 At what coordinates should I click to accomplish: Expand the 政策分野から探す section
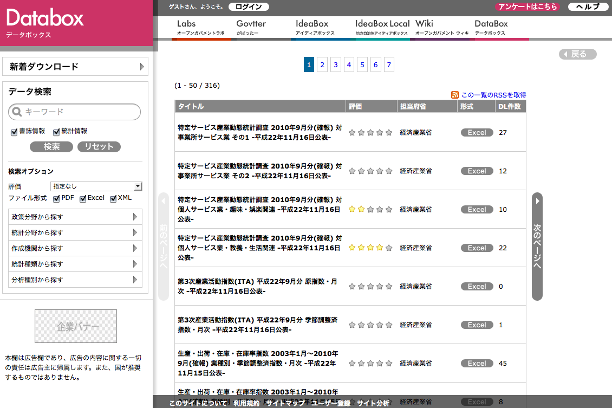pos(76,217)
